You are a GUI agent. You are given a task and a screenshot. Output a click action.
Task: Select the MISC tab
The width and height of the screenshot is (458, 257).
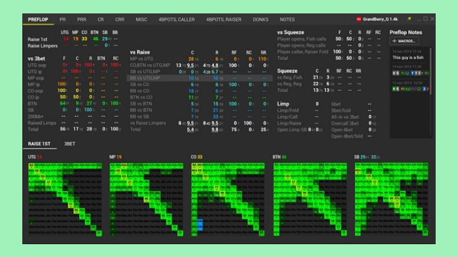[x=141, y=20]
